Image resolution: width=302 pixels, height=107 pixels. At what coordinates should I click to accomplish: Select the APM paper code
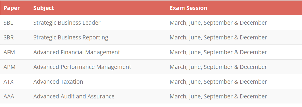(x=9, y=67)
